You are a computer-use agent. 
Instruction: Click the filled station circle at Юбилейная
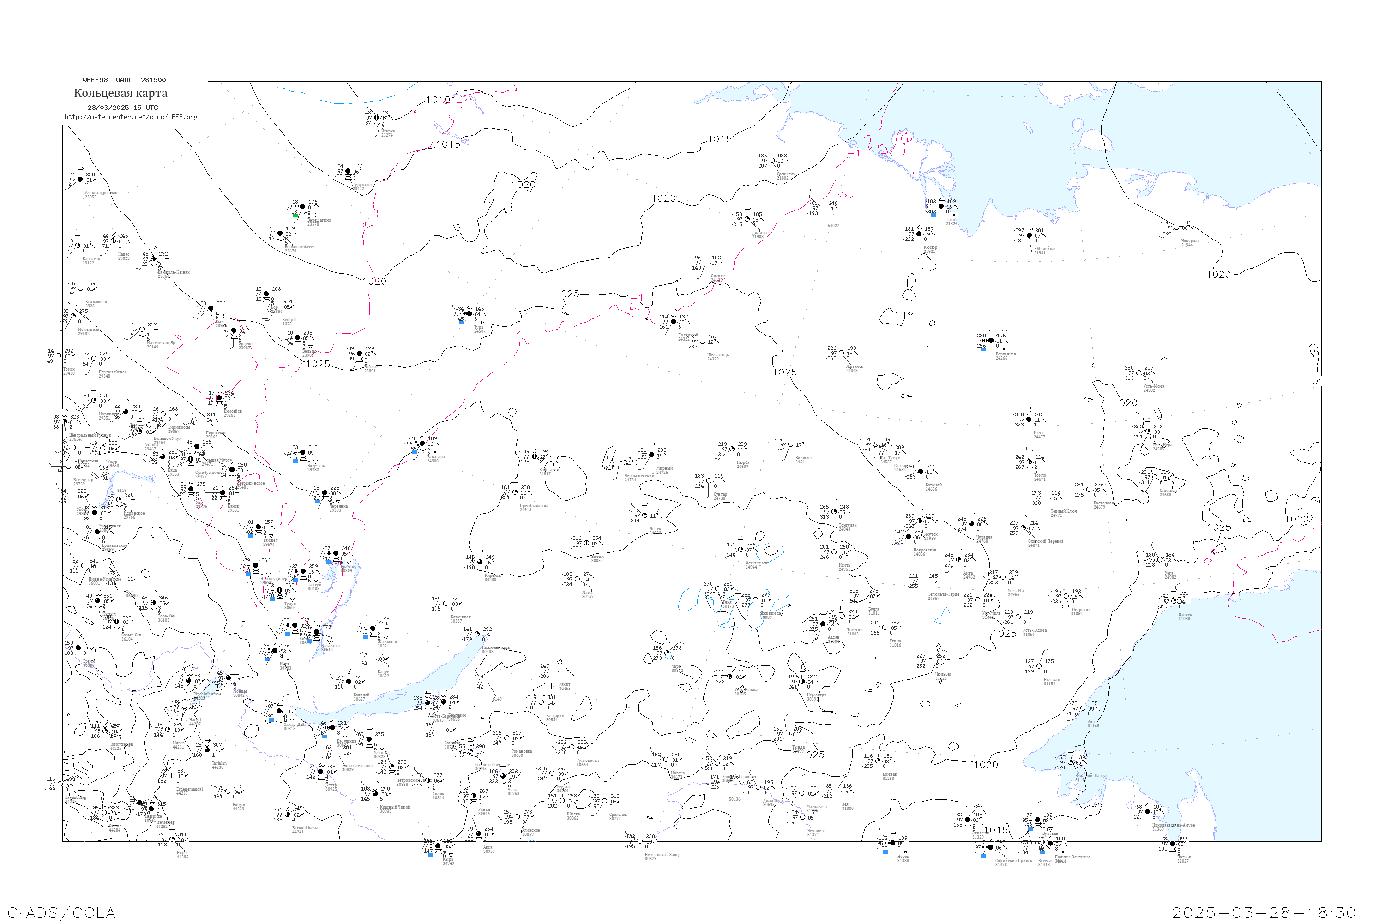pyautogui.click(x=1030, y=235)
